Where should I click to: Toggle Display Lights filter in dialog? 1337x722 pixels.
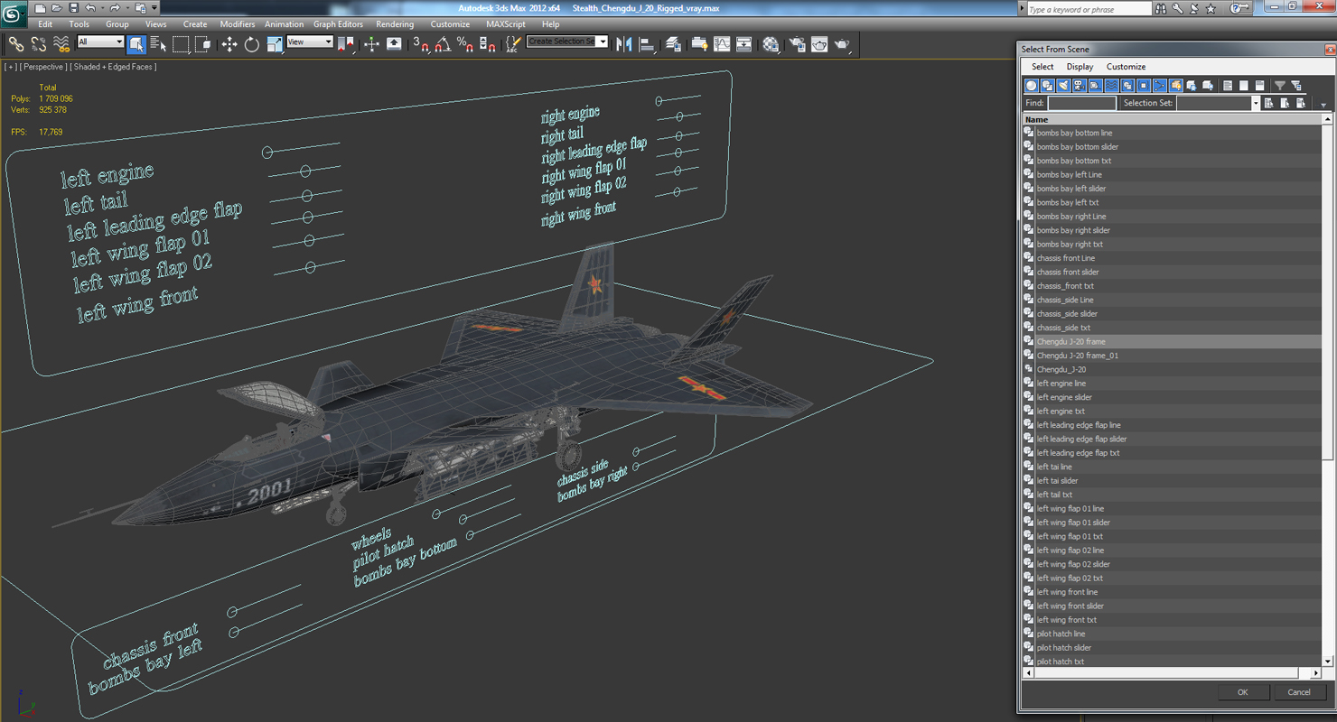click(x=1063, y=86)
